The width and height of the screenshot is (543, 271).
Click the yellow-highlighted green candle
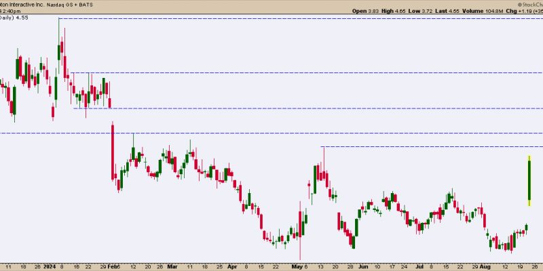[529, 181]
